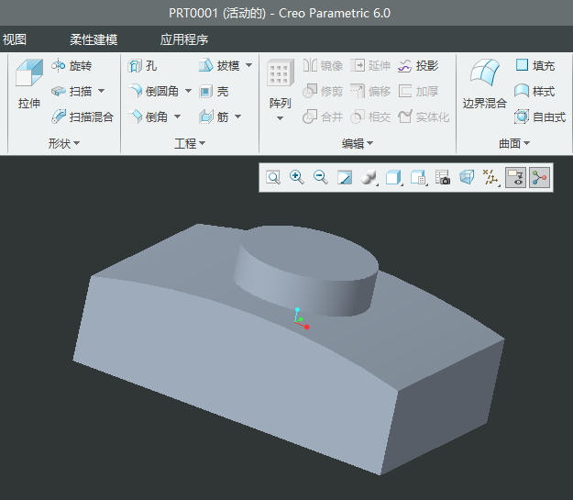This screenshot has height=500, width=573.
Task: Switch to the View (视图) tab
Action: (x=15, y=39)
